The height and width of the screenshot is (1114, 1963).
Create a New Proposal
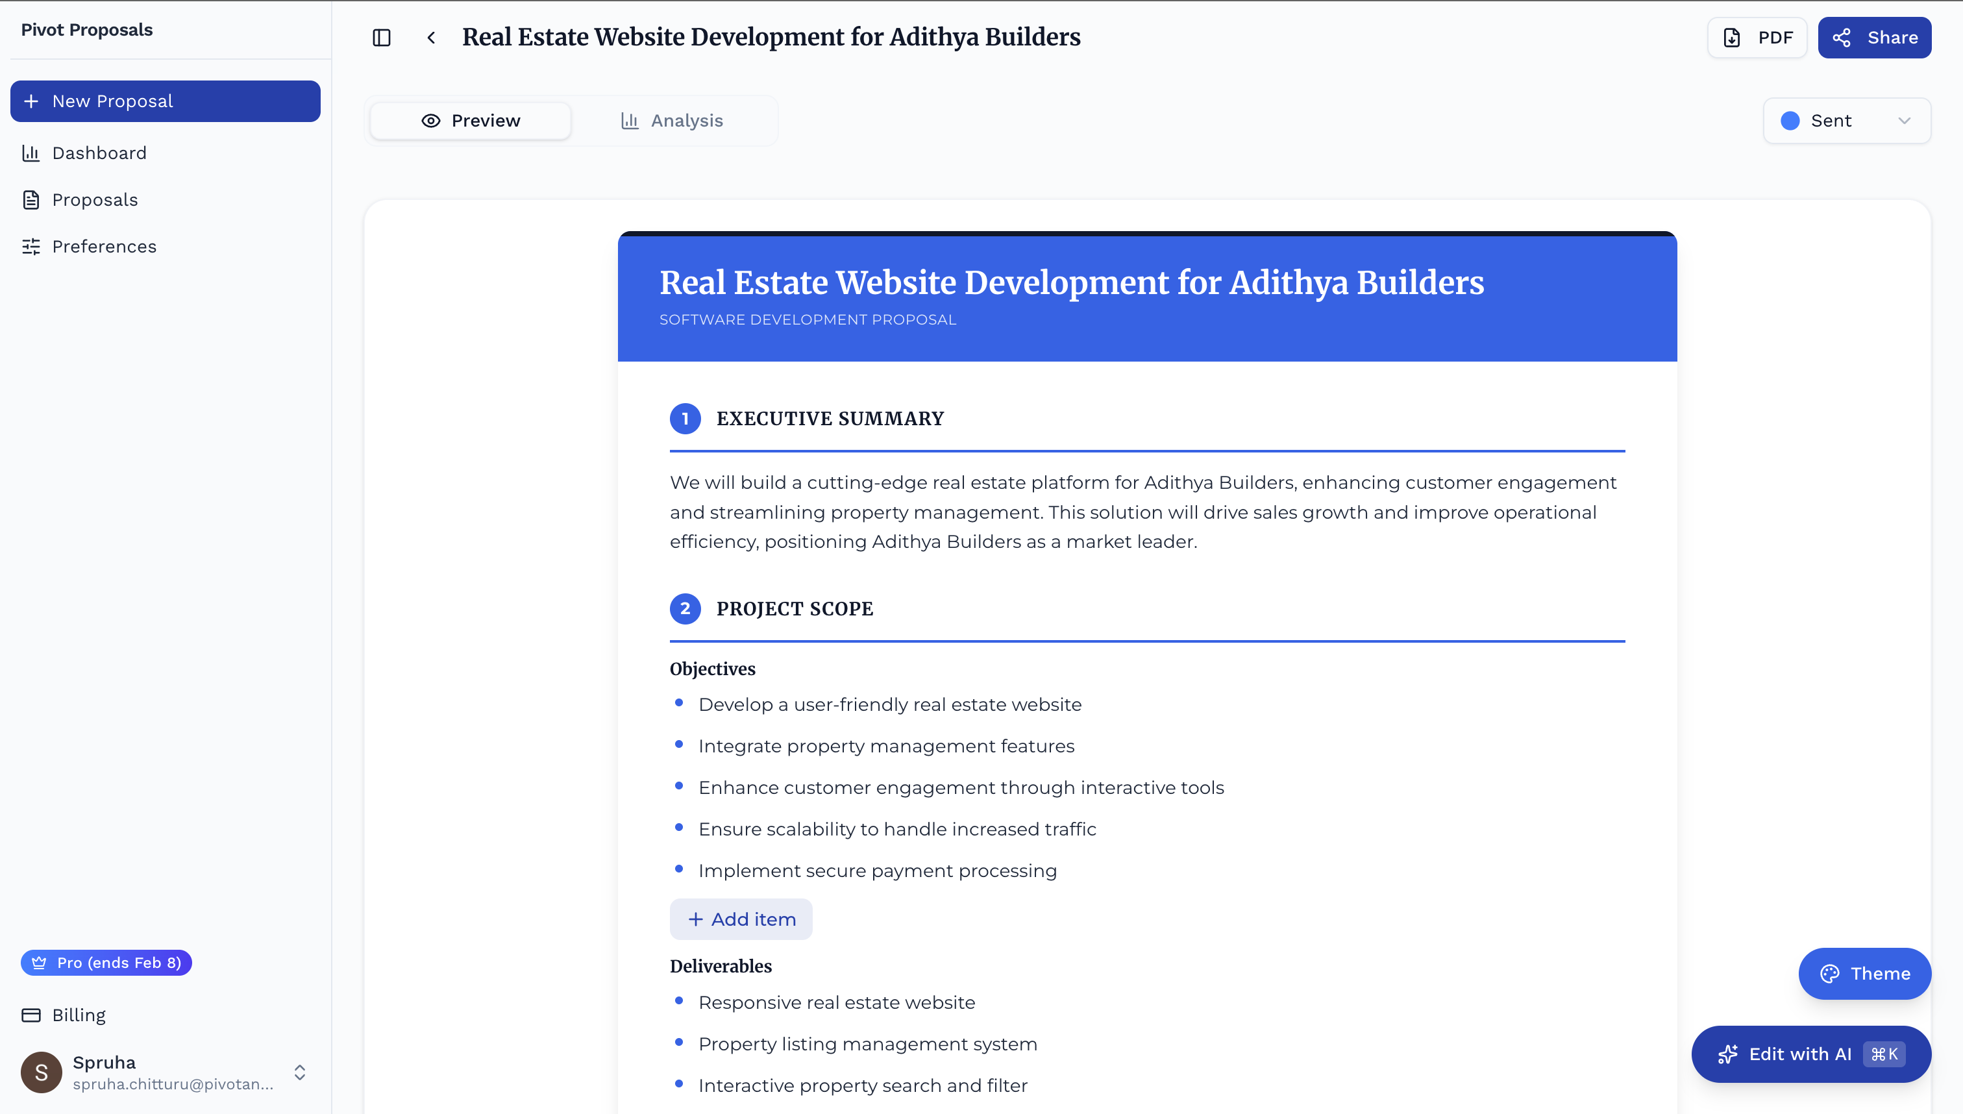pos(166,101)
